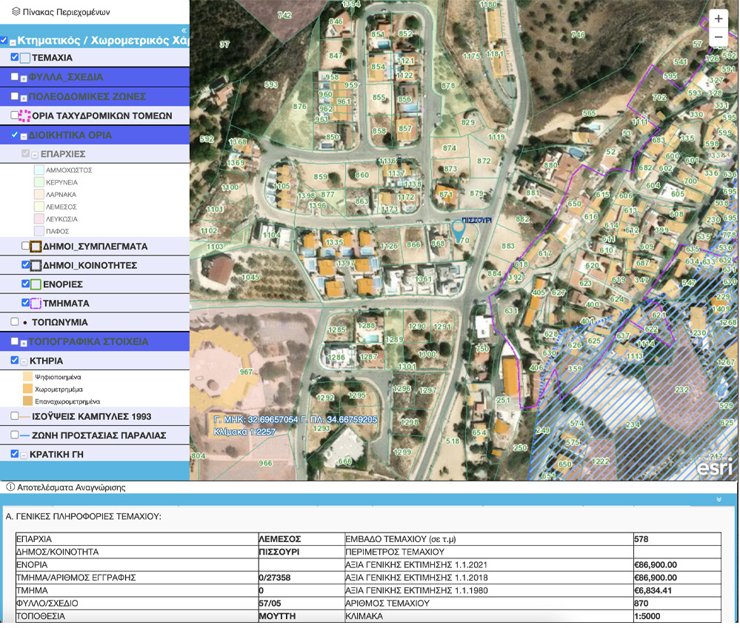This screenshot has width=740, height=628.
Task: Click the ΠΙΣΣΟΥΡΙ community value in results table
Action: 279,552
